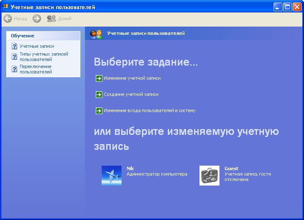Viewport: 304px width, 220px height.
Task: Click the Обучение panel header
Action: [x=43, y=36]
